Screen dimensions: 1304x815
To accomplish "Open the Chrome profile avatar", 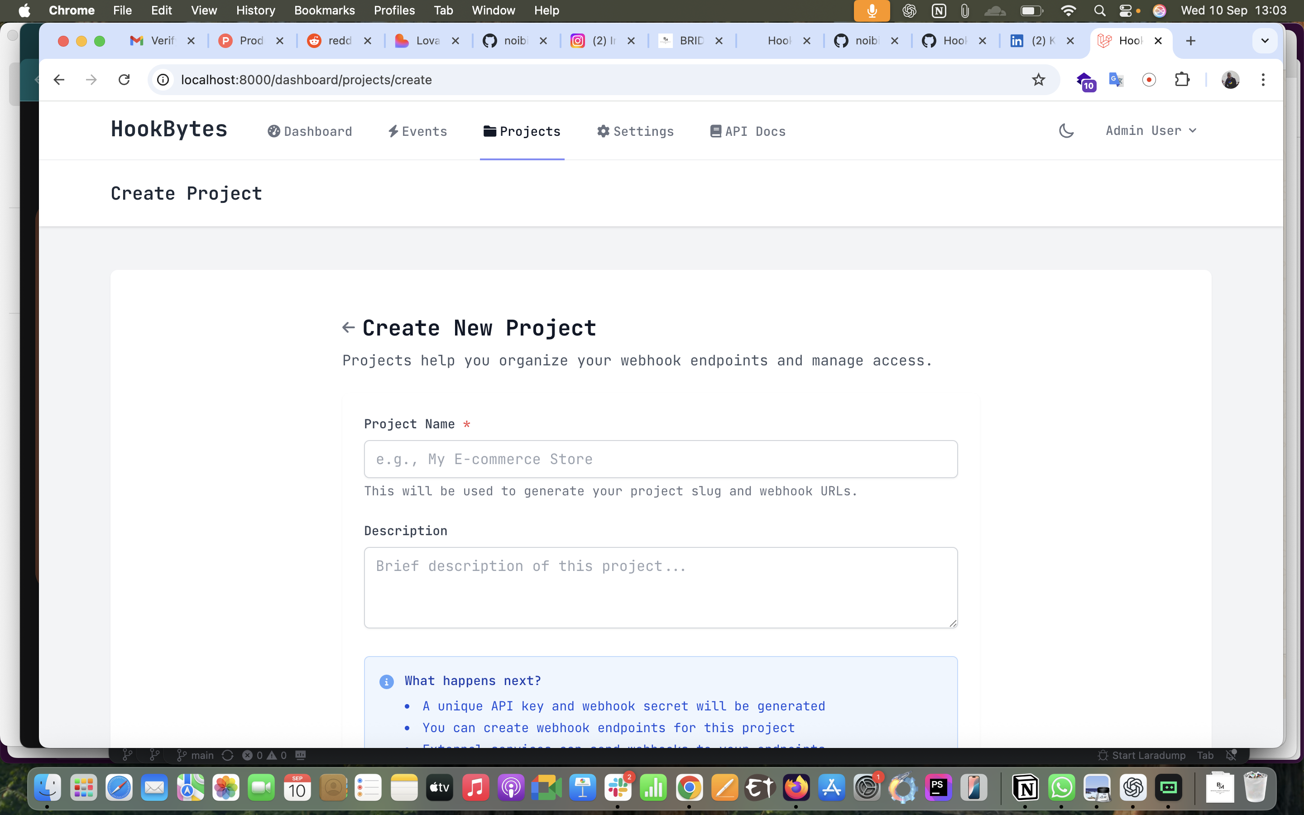I will coord(1230,80).
